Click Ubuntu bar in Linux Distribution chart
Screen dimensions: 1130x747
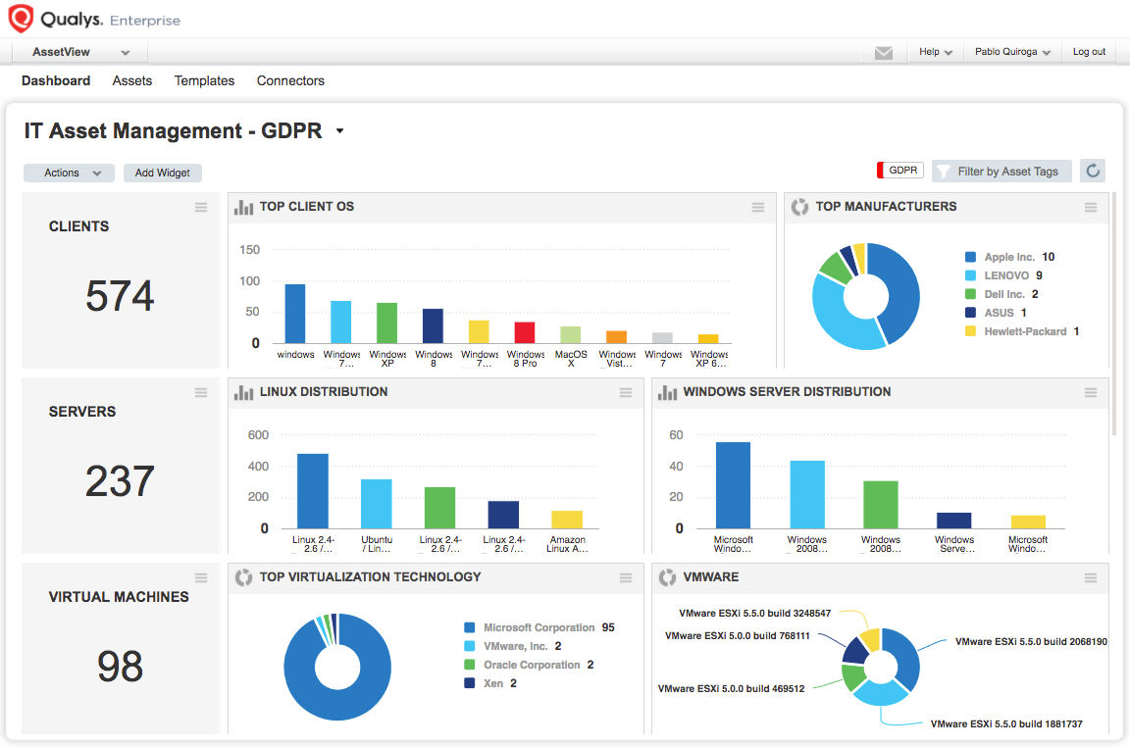(377, 504)
